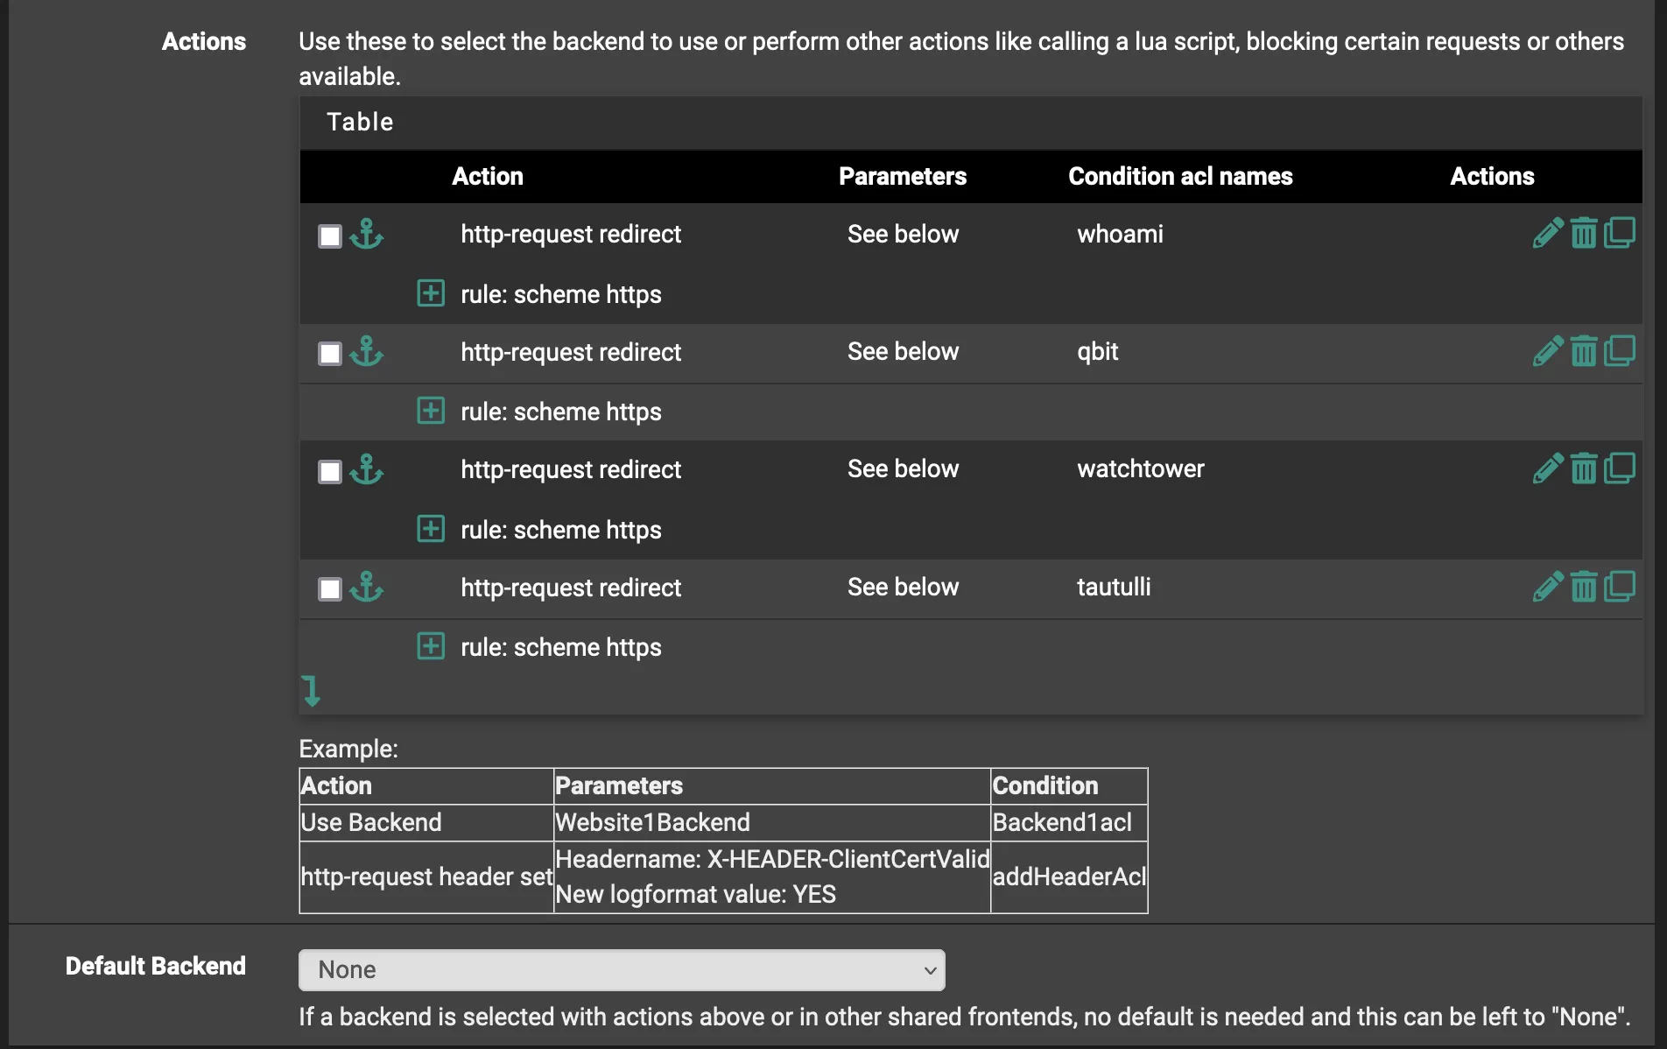
Task: Select the checkbox on the tautulli row
Action: (329, 588)
